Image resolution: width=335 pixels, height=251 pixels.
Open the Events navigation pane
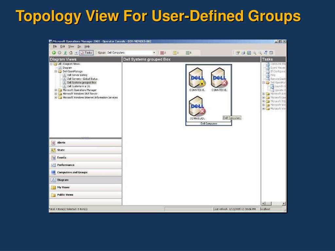point(85,158)
